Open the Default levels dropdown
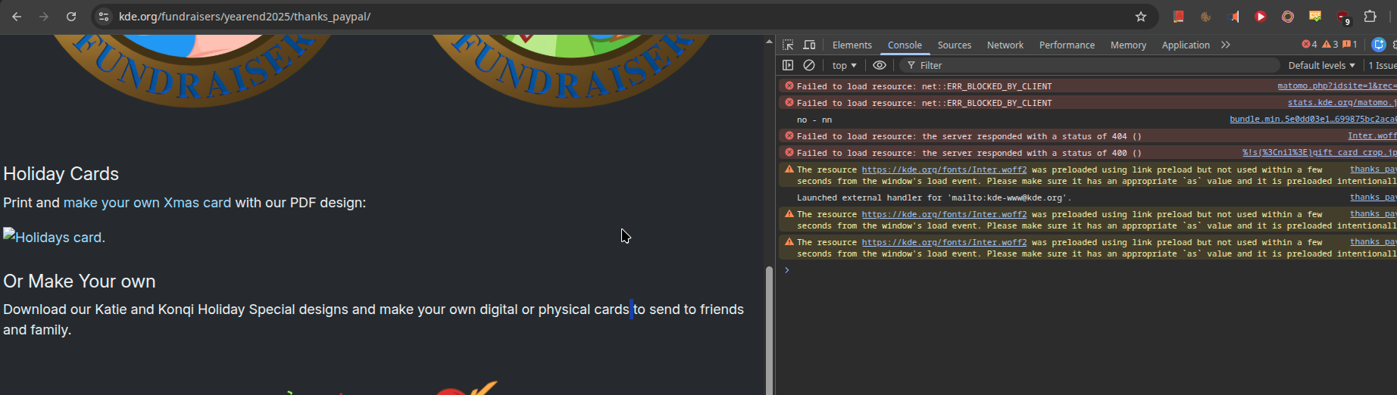Screen dimensions: 1397x395 point(1320,66)
